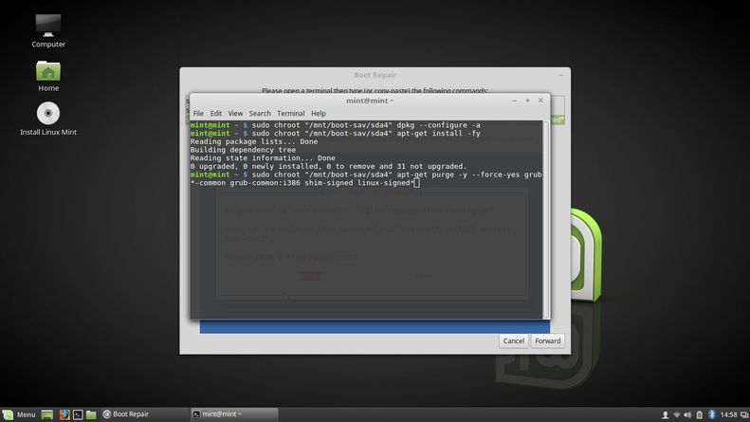The width and height of the screenshot is (750, 422).
Task: Open the terminal Search menu
Action: (x=260, y=113)
